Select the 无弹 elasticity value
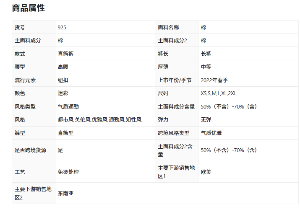Screen dimensions: 300x212 206,120
